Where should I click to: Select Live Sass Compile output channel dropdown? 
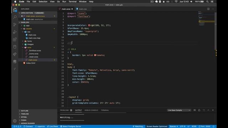[179, 110]
